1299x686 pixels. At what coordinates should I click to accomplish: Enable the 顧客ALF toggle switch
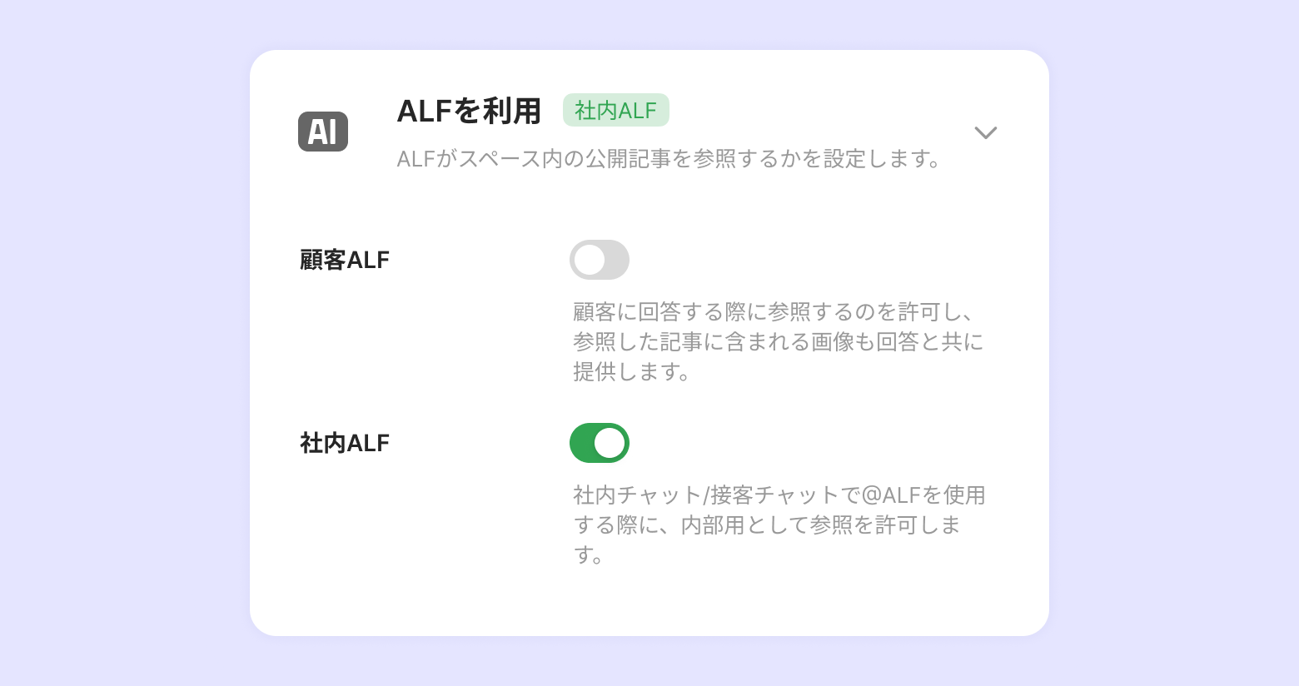coord(600,260)
